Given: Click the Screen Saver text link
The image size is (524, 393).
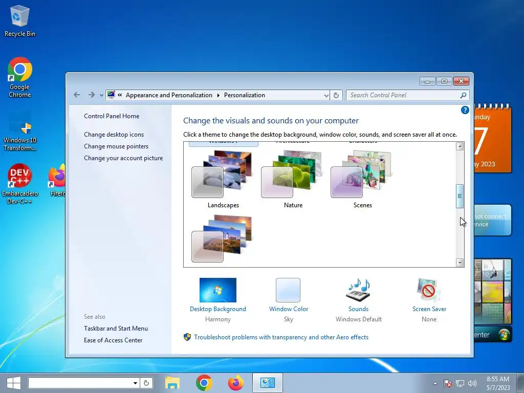Looking at the screenshot, I should [x=429, y=309].
